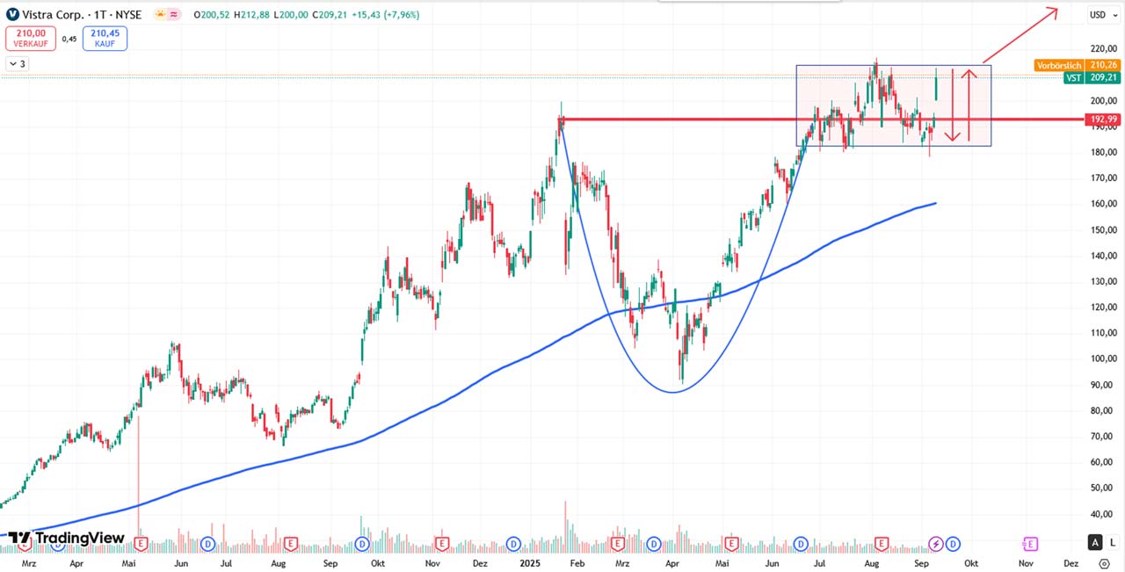Open the earnings marker at Aug 2025
Image resolution: width=1125 pixels, height=572 pixels.
click(881, 544)
